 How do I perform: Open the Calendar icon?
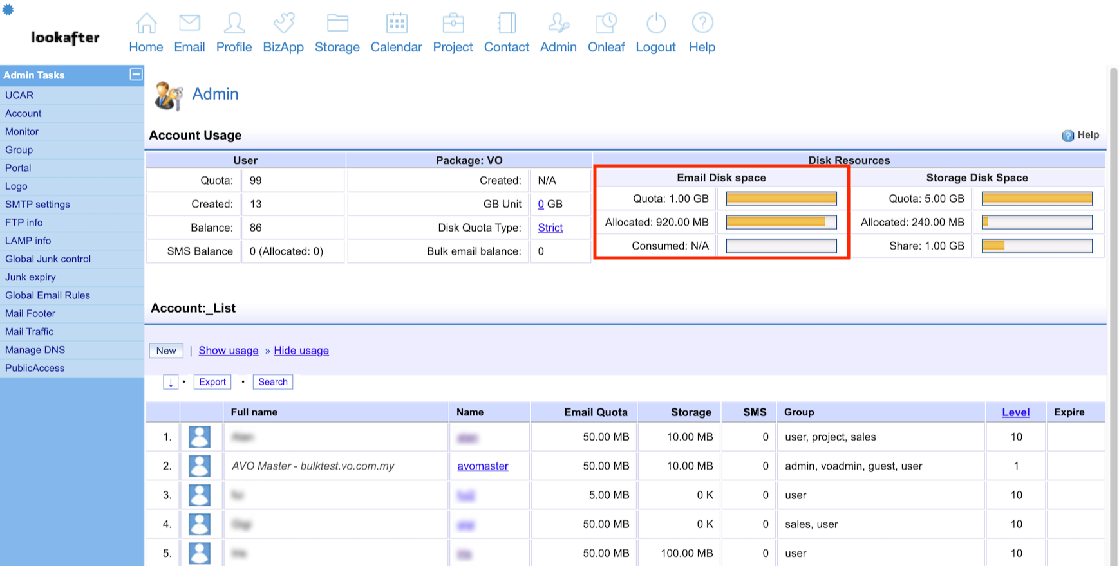point(396,24)
